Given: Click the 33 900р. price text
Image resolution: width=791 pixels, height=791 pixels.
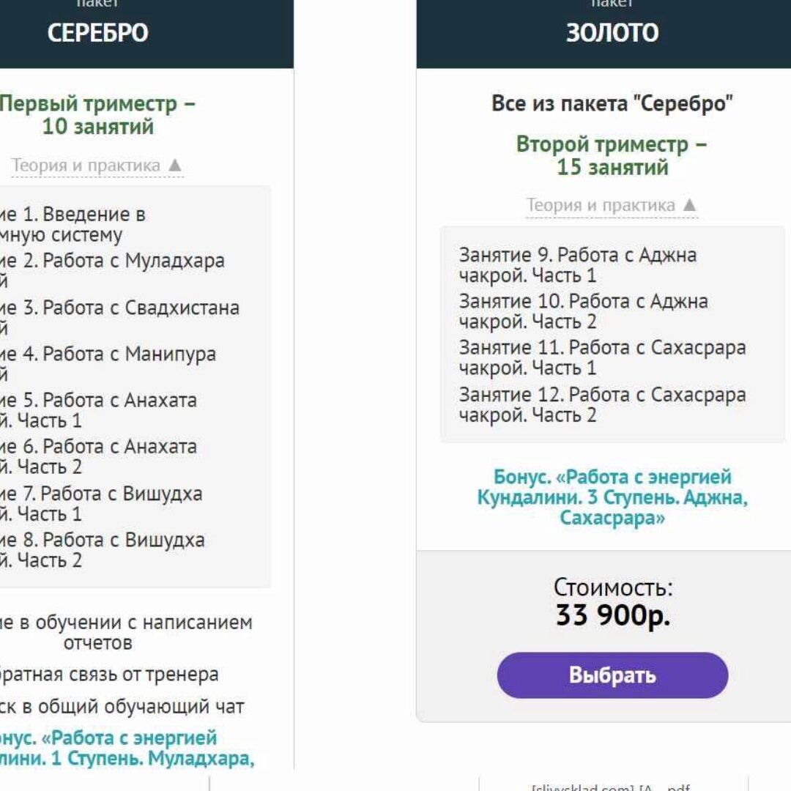Looking at the screenshot, I should [x=612, y=616].
